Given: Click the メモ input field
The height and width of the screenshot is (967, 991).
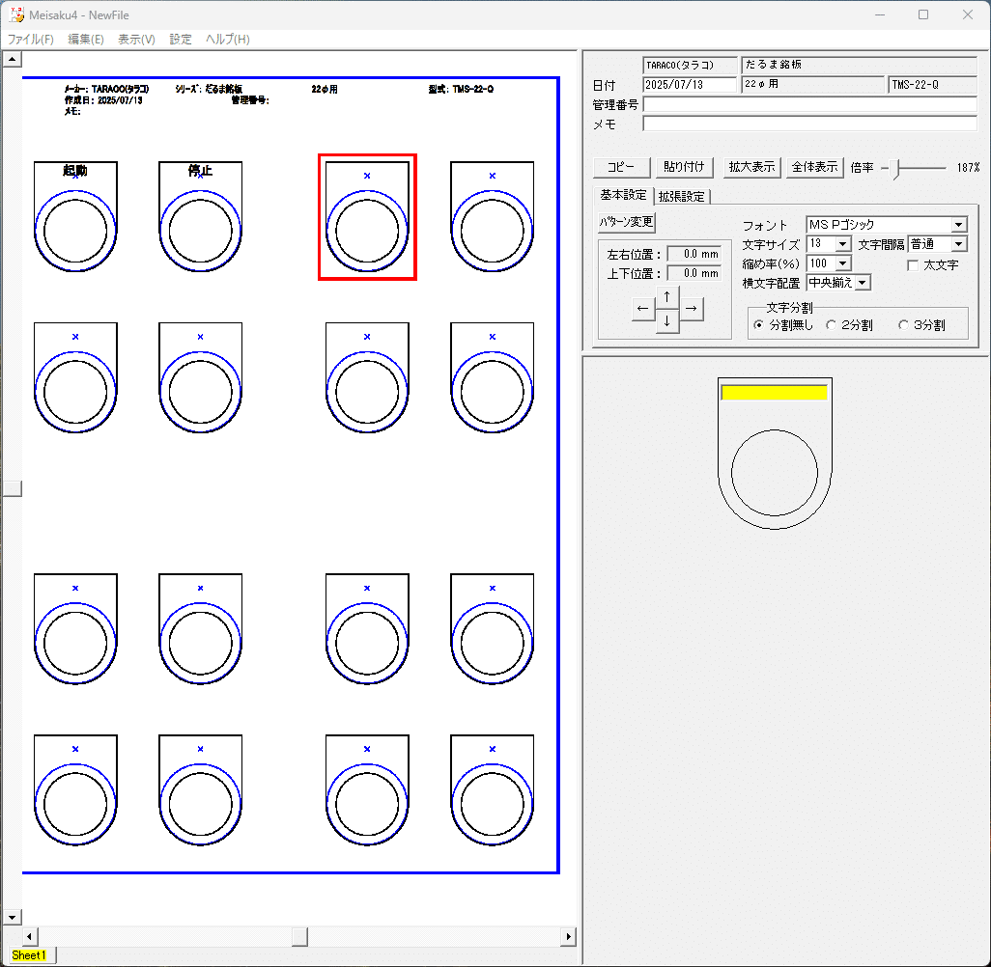Looking at the screenshot, I should 810,124.
